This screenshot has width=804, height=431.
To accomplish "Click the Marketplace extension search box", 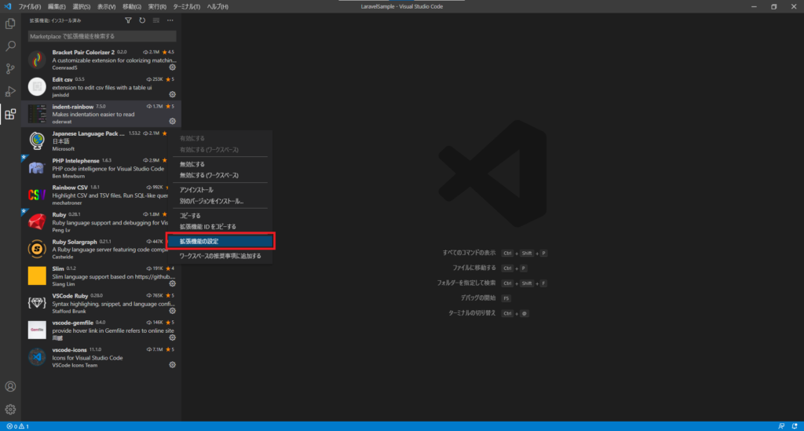I will 101,36.
